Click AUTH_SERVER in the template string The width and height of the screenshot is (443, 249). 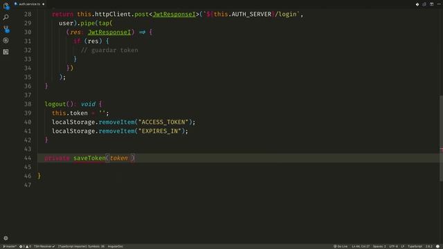251,14
